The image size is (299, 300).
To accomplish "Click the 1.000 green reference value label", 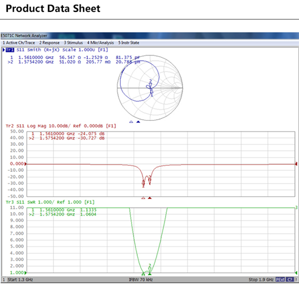I will [x=17, y=272].
